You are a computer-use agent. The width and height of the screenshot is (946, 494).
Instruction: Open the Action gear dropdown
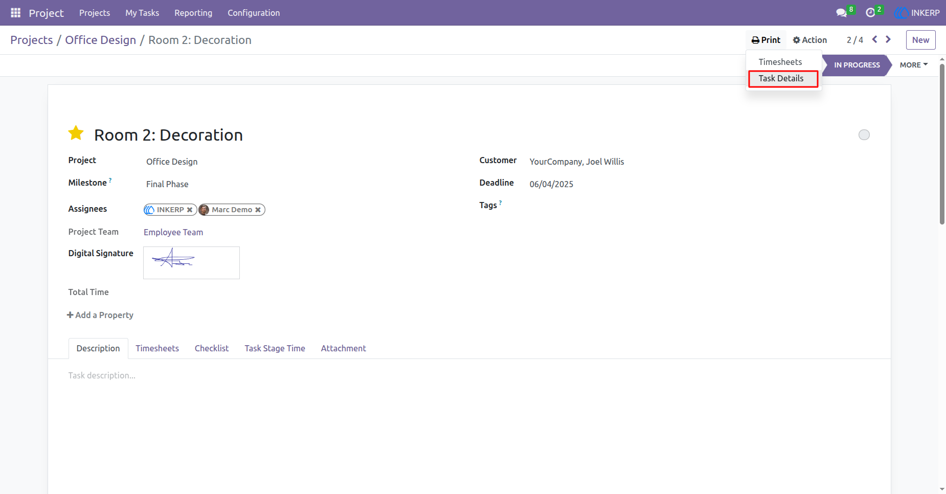point(810,40)
